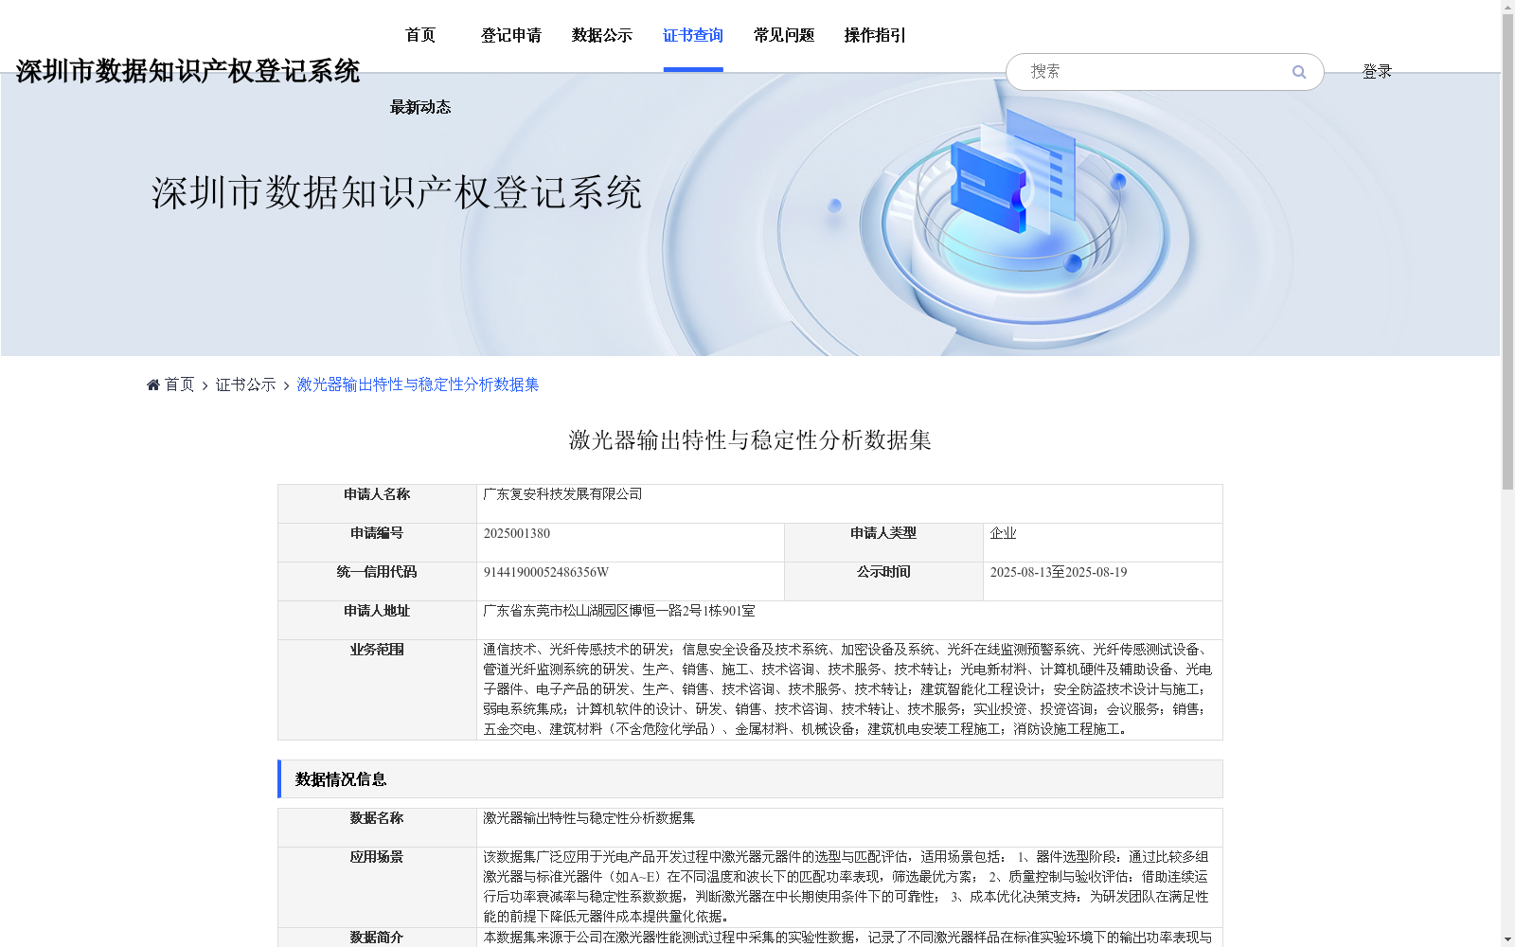The image size is (1515, 947).
Task: Click the 数据名称 value in data table
Action: pos(589,818)
